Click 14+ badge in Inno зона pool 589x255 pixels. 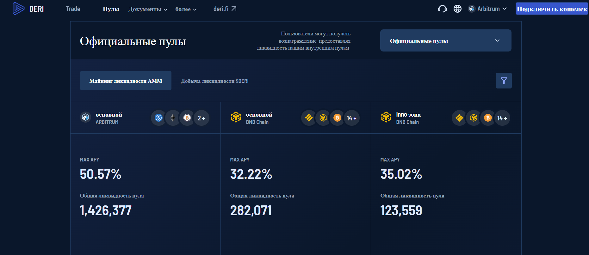click(502, 118)
